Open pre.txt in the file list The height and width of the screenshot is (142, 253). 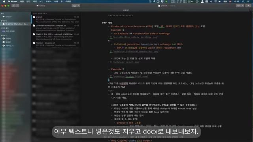click(56, 19)
